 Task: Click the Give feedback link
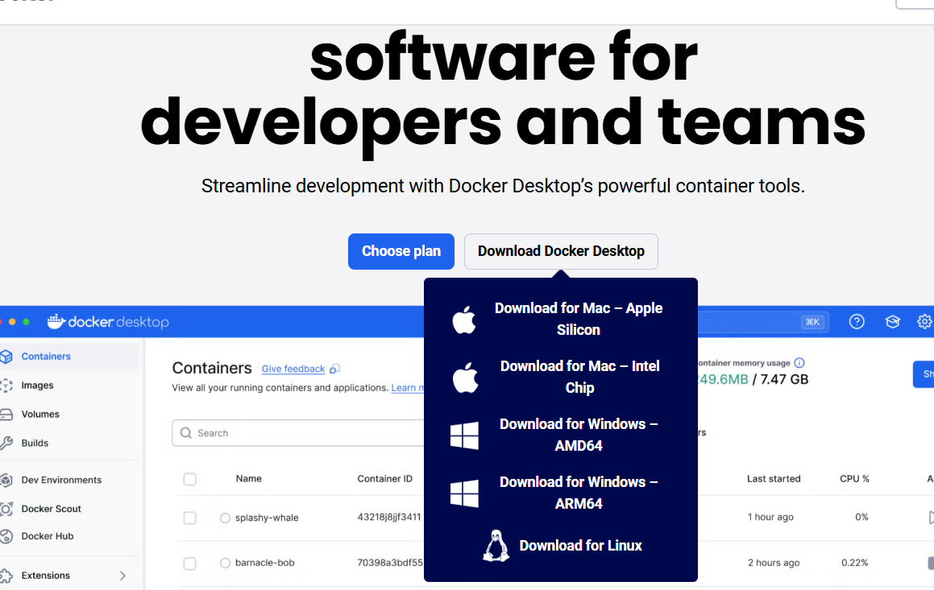point(293,369)
